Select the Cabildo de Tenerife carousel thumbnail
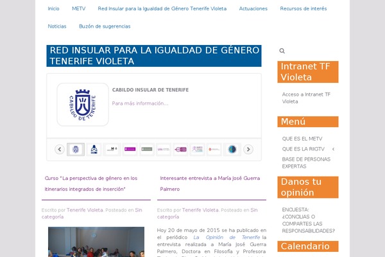 pos(76,149)
